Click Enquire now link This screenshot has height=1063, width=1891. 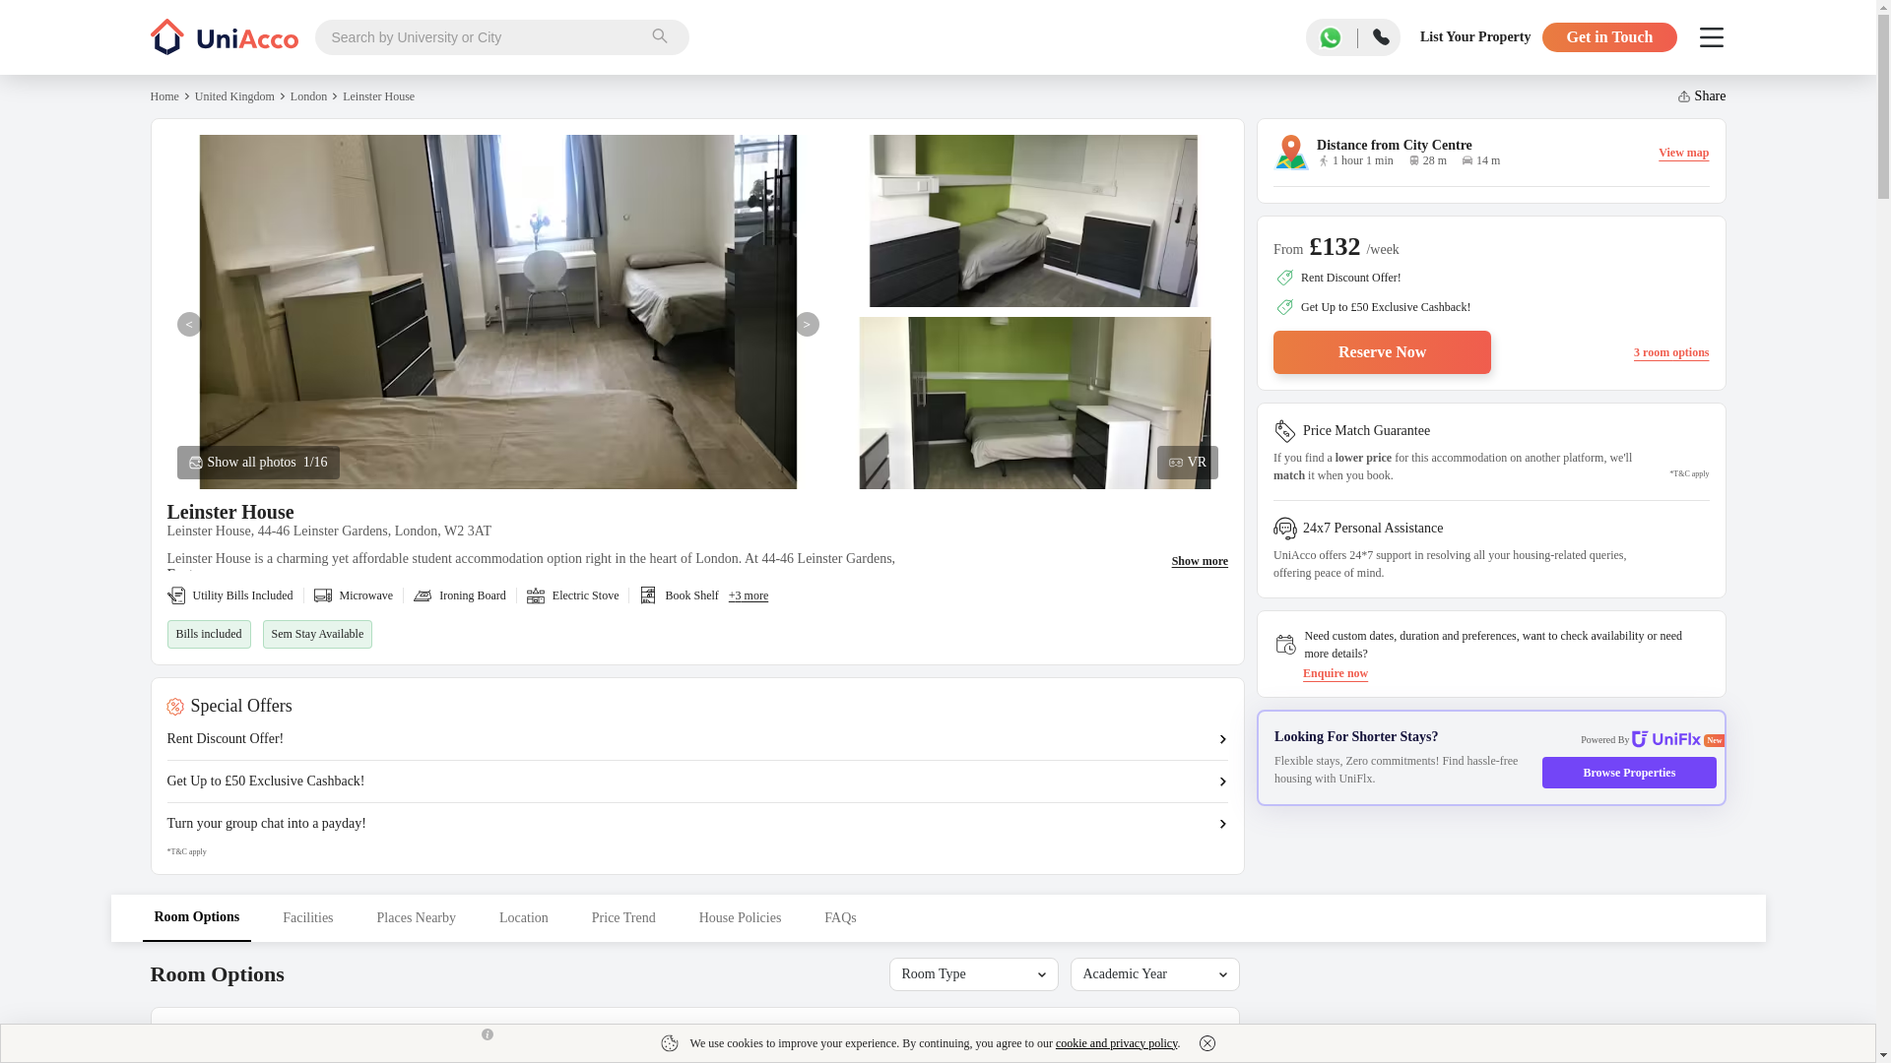point(1335,673)
